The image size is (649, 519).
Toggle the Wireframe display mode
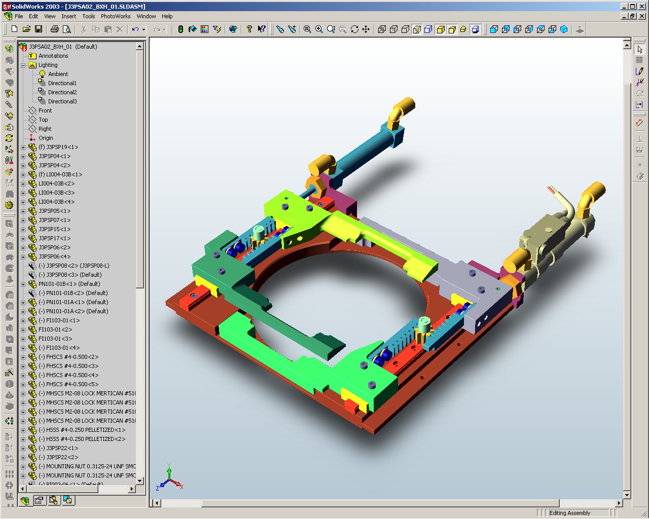click(382, 29)
